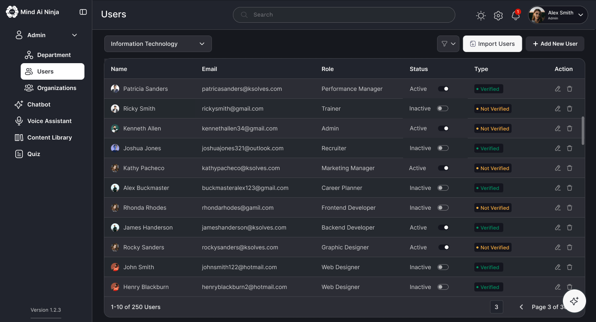
Task: Click the Name column header
Action: (x=119, y=69)
